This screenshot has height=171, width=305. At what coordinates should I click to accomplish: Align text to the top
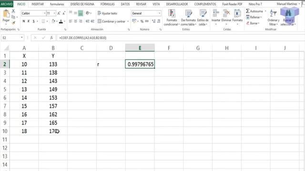(x=71, y=13)
